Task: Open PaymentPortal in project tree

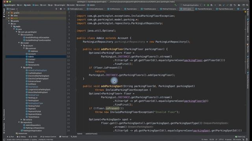Action: (x=33, y=111)
